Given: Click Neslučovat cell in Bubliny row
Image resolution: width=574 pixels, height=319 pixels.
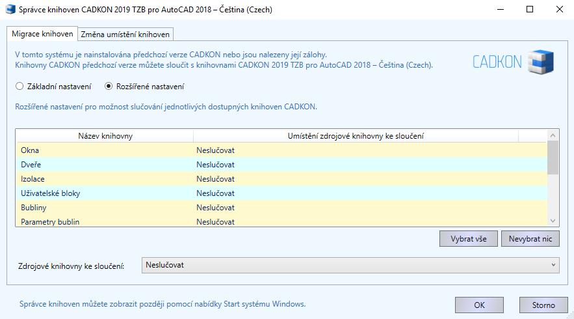Looking at the screenshot, I should [215, 208].
